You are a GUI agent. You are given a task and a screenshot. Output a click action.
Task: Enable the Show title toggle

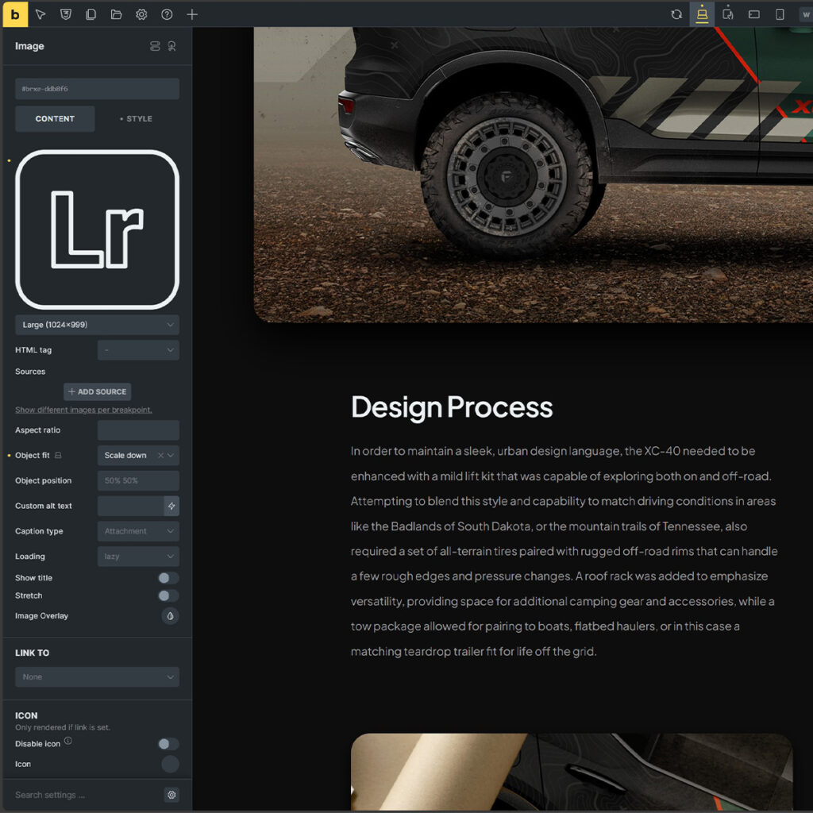pos(168,578)
